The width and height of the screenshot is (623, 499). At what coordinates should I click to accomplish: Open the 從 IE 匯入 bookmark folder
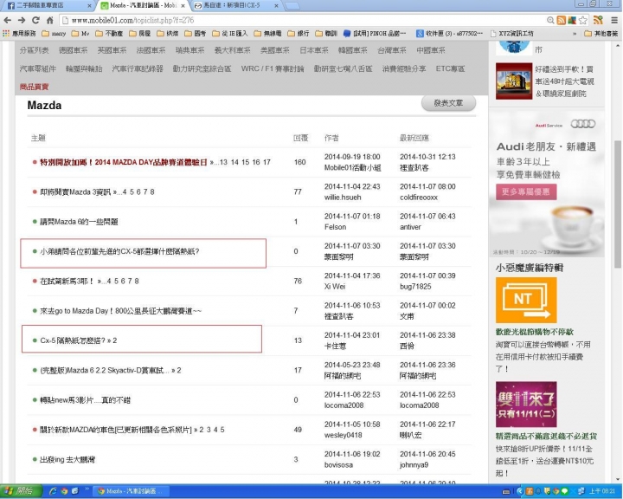pos(230,34)
